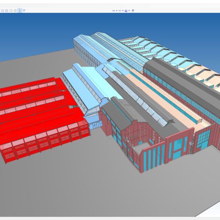Expand the dropdown arrow beside the oval icon
This screenshot has width=220, height=220.
pyautogui.click(x=123, y=11)
